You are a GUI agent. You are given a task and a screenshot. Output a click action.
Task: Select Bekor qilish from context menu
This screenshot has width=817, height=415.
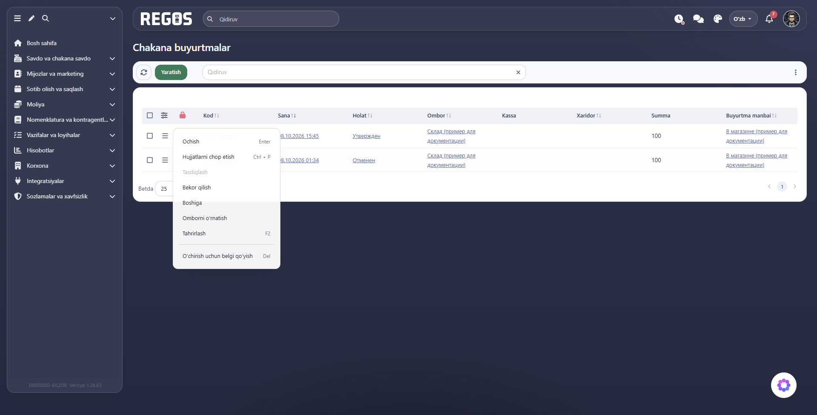click(x=226, y=188)
